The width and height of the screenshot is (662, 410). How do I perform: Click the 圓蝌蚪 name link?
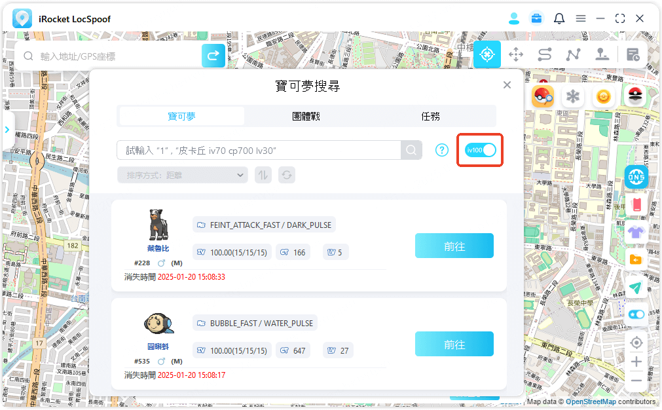click(158, 346)
